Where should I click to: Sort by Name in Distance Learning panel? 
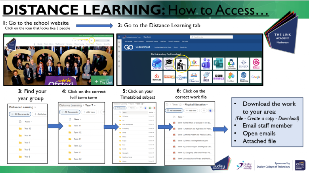pyautogui.click(x=29, y=122)
